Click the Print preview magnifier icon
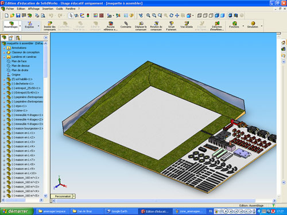This screenshot has width=287, height=215. tap(43, 15)
